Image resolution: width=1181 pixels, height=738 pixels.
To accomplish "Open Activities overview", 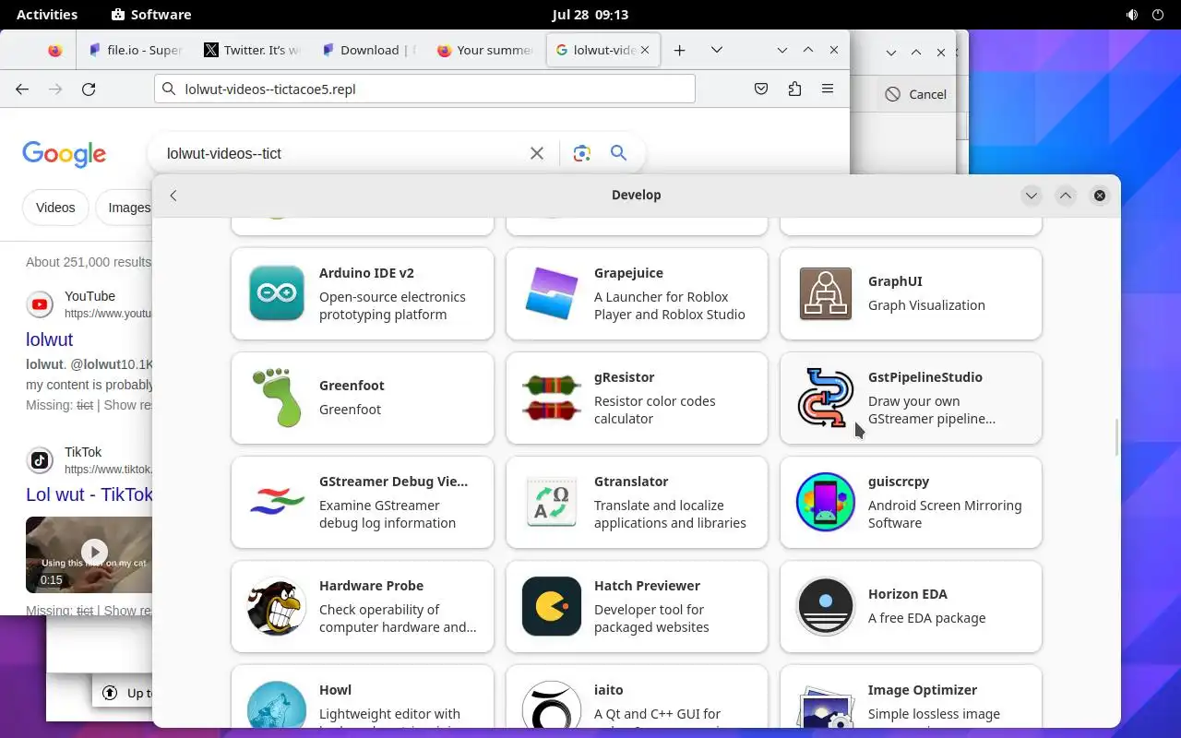I will click(x=47, y=15).
